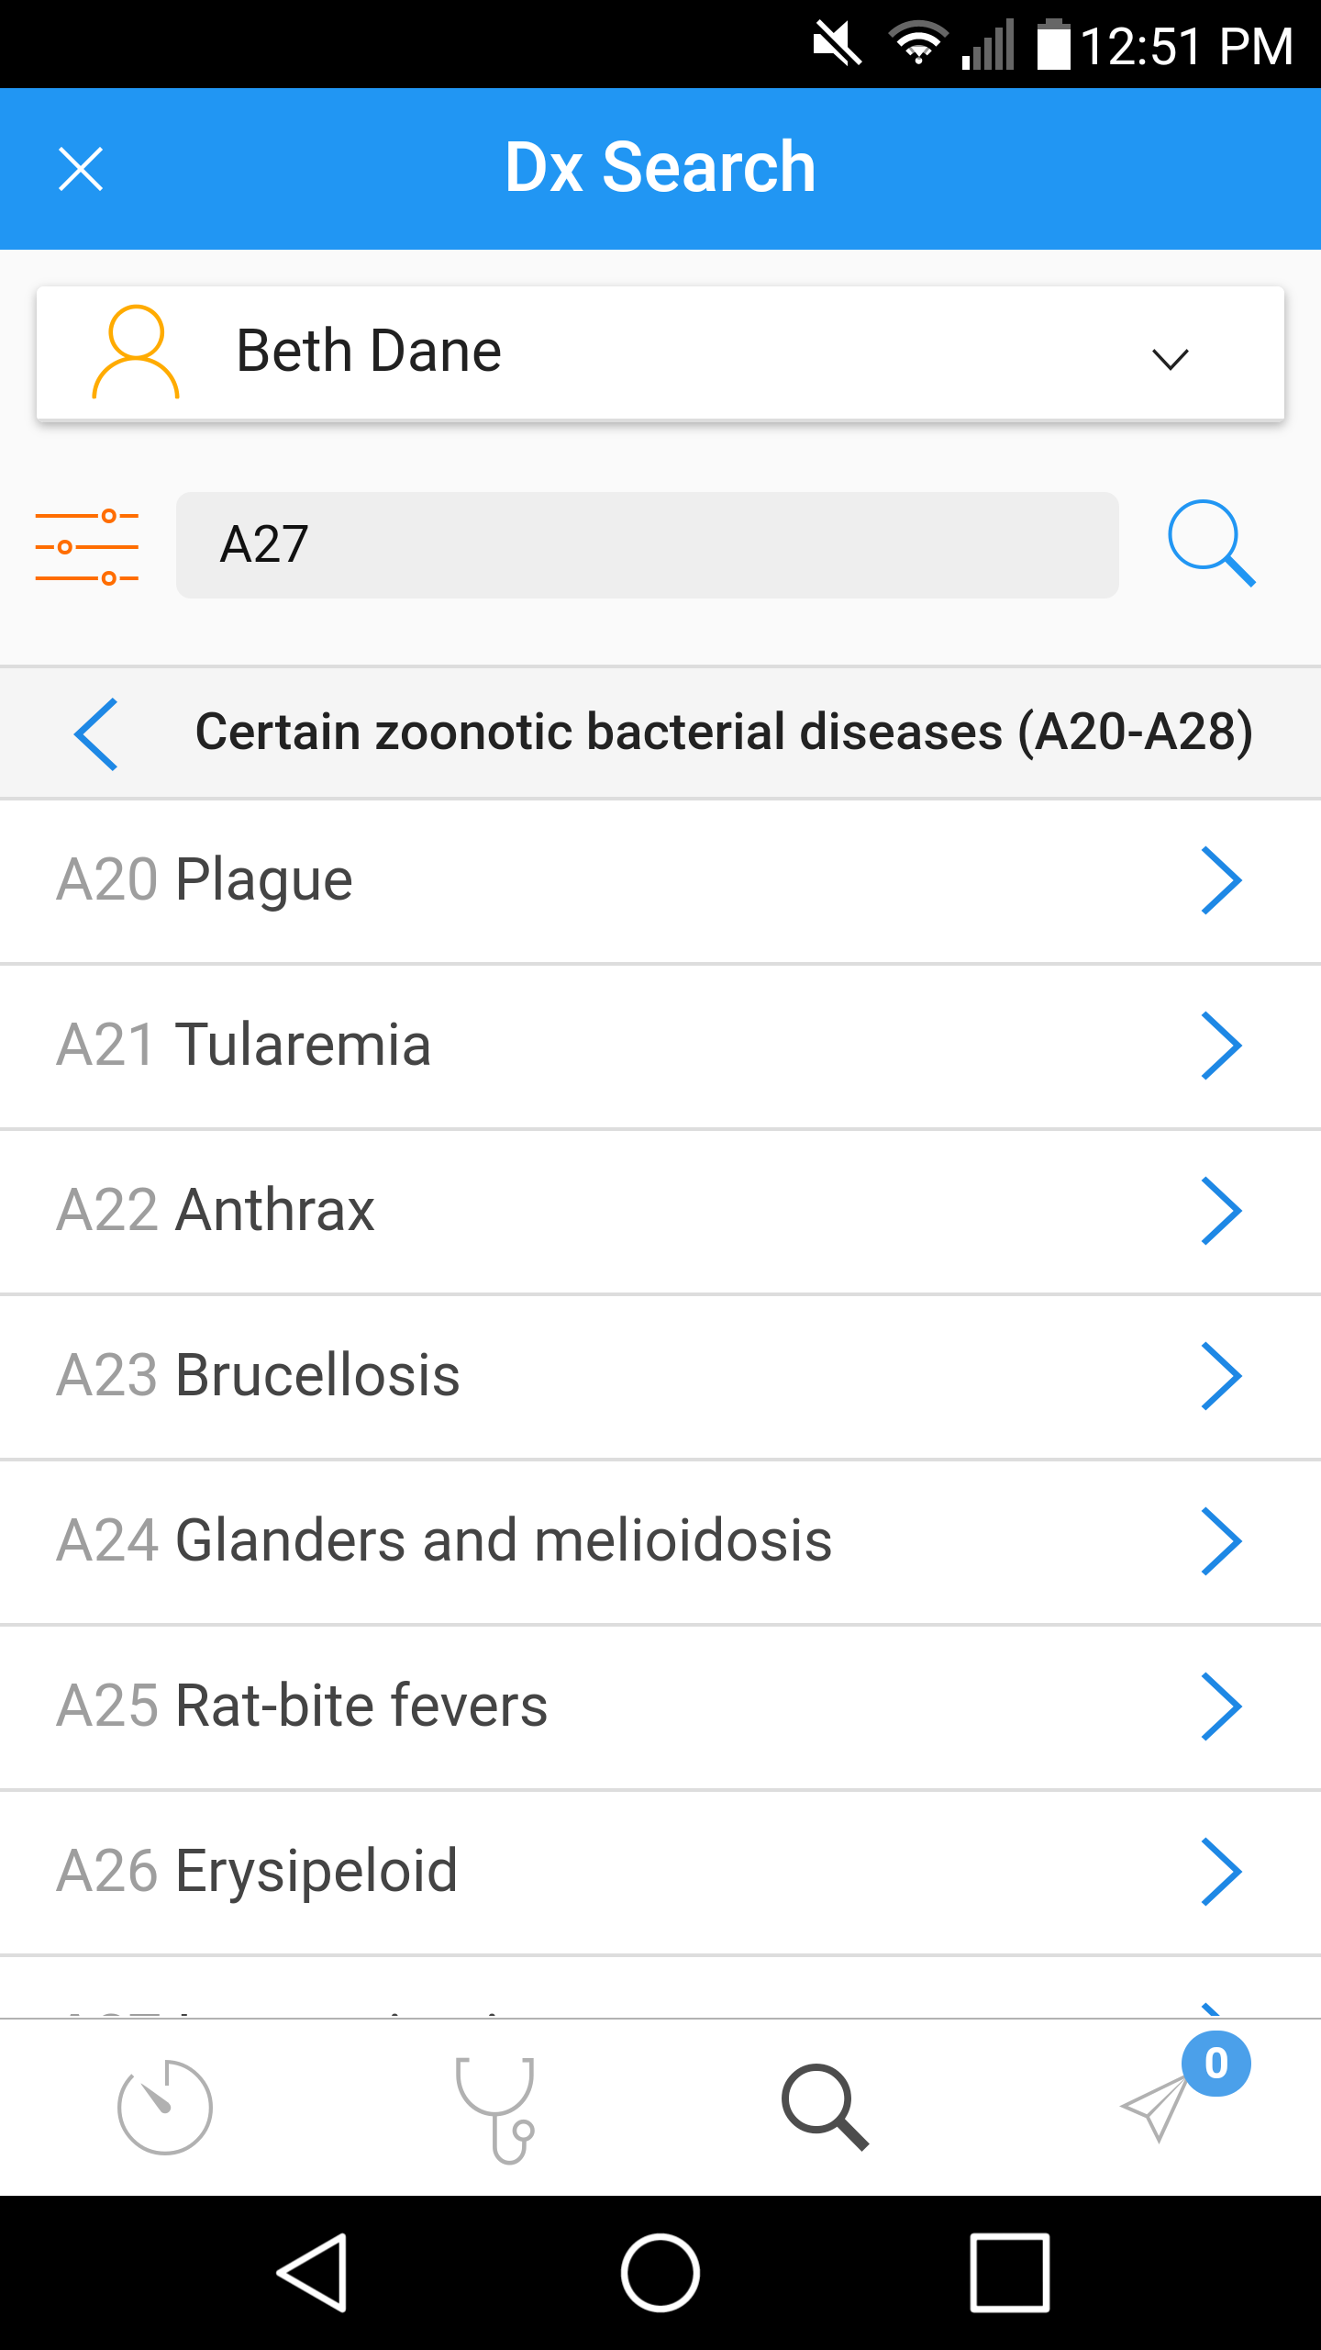This screenshot has width=1321, height=2350.
Task: Open A23 Brucellosis entry
Action: coord(660,1376)
